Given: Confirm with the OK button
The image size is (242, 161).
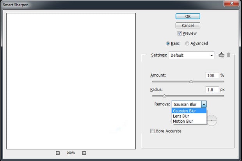Looking at the screenshot, I should point(188,16).
